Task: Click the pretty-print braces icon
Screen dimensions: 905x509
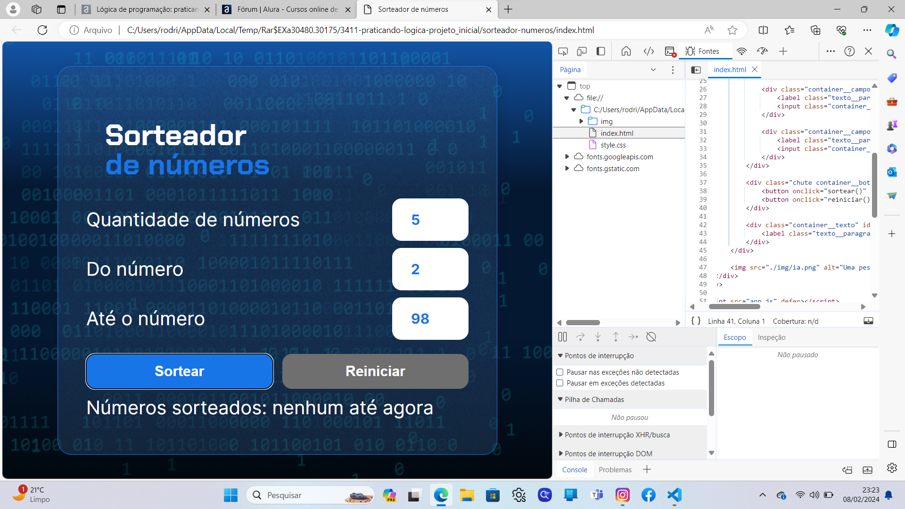Action: click(696, 321)
